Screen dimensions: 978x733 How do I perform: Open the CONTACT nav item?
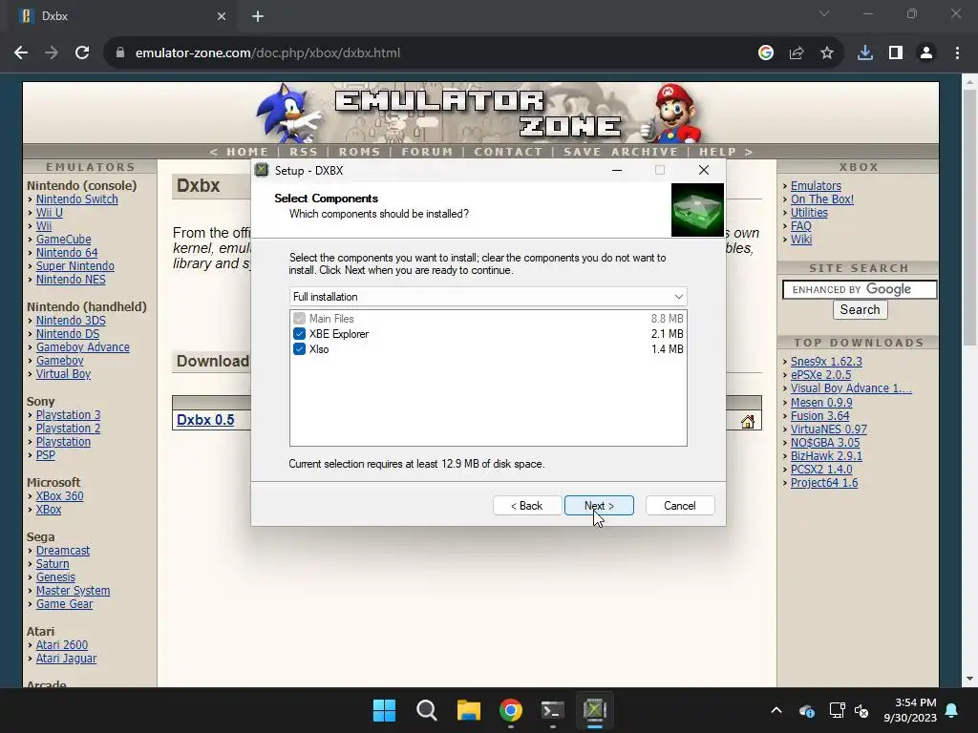coord(508,152)
